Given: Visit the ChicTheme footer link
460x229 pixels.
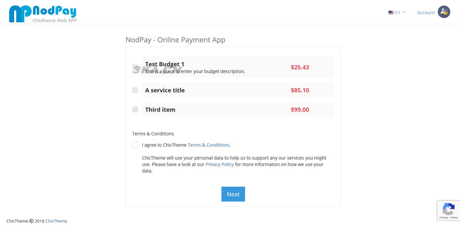Looking at the screenshot, I should coord(56,221).
